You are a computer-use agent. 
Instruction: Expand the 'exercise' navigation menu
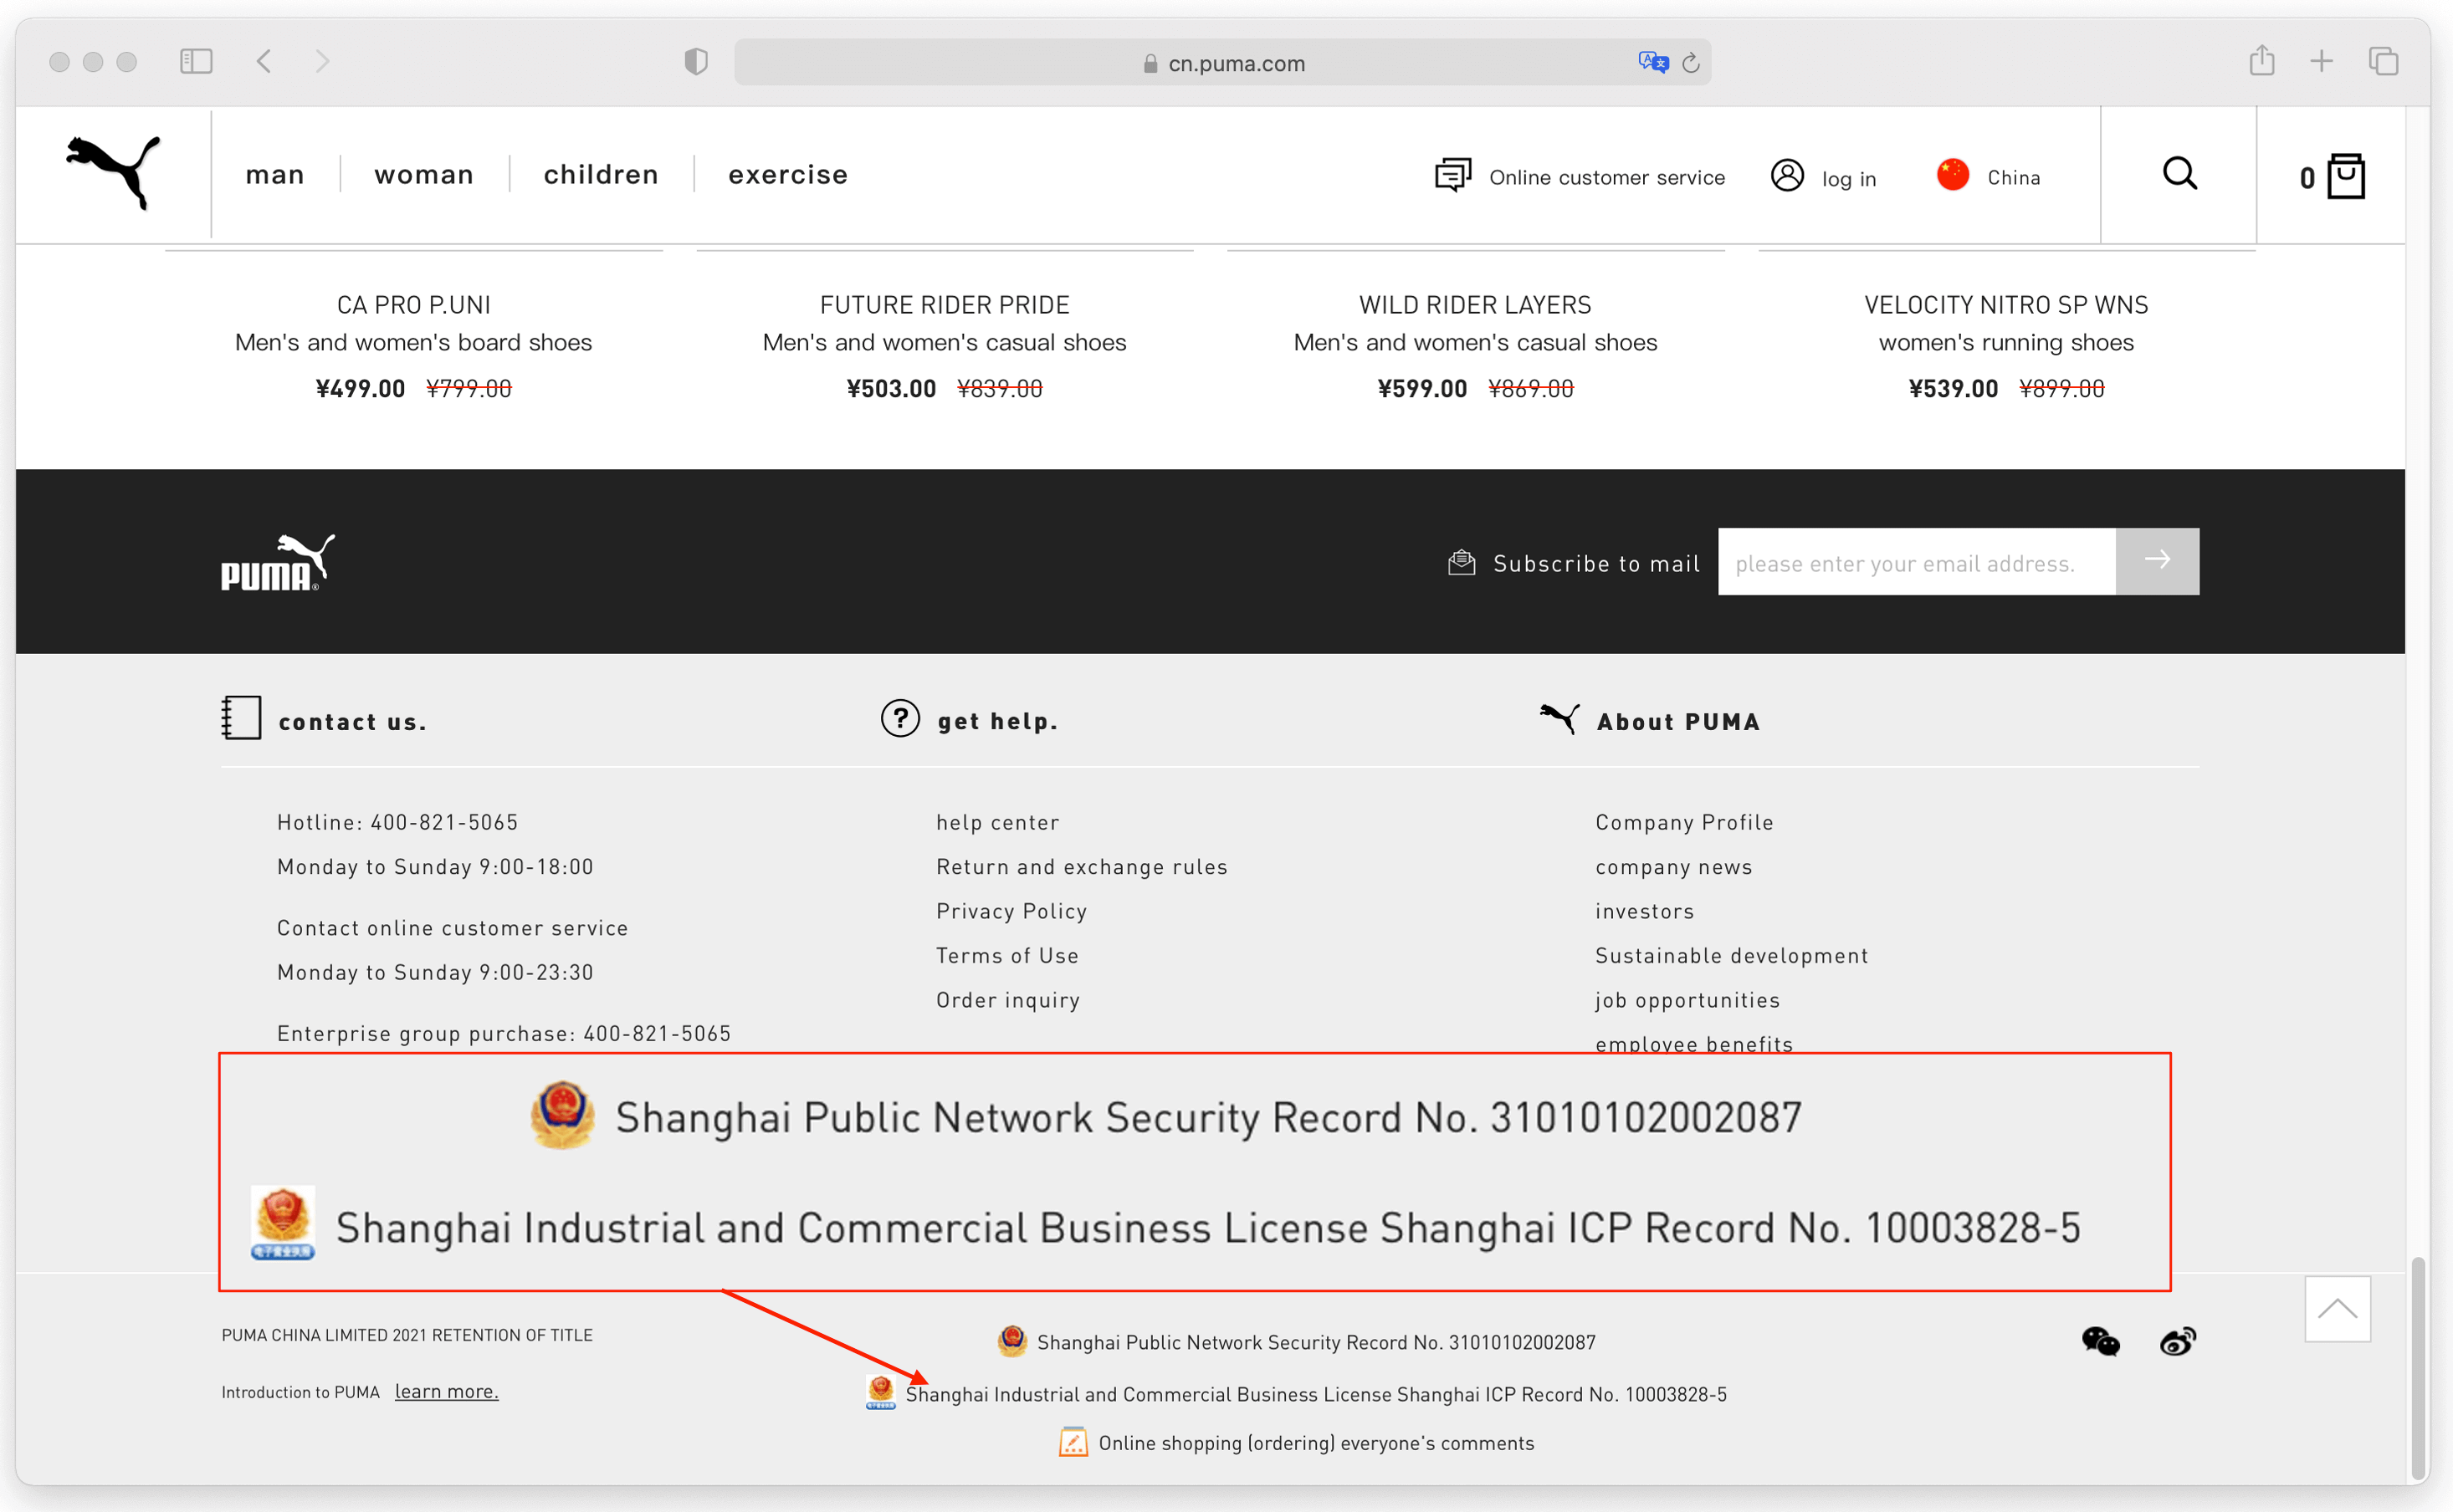coord(788,175)
